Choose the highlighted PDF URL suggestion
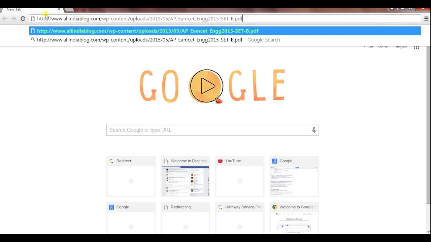The height and width of the screenshot is (242, 431). pos(225,31)
